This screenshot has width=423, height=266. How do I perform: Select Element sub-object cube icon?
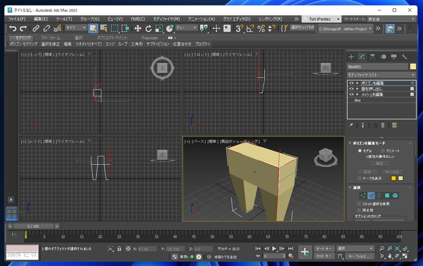coord(395,195)
